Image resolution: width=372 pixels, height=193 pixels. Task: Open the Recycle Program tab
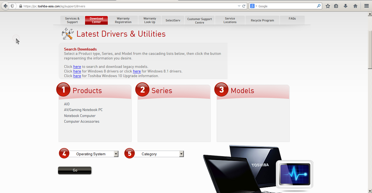pos(262,20)
